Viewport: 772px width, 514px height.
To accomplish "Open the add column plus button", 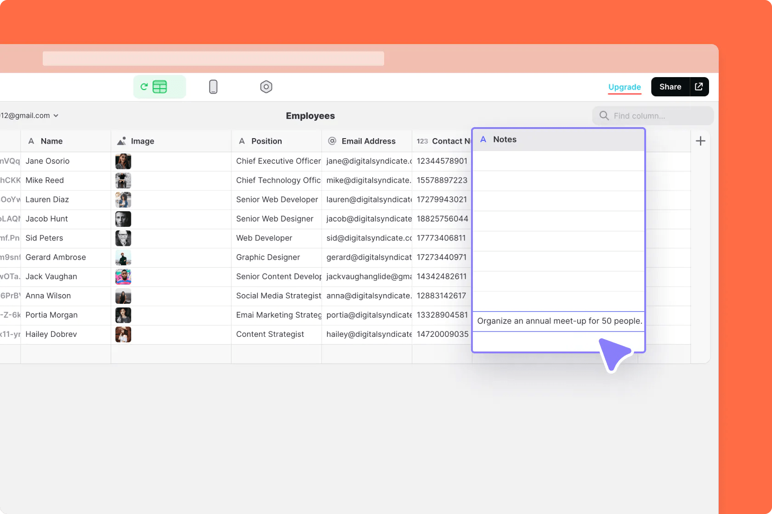I will tap(700, 141).
